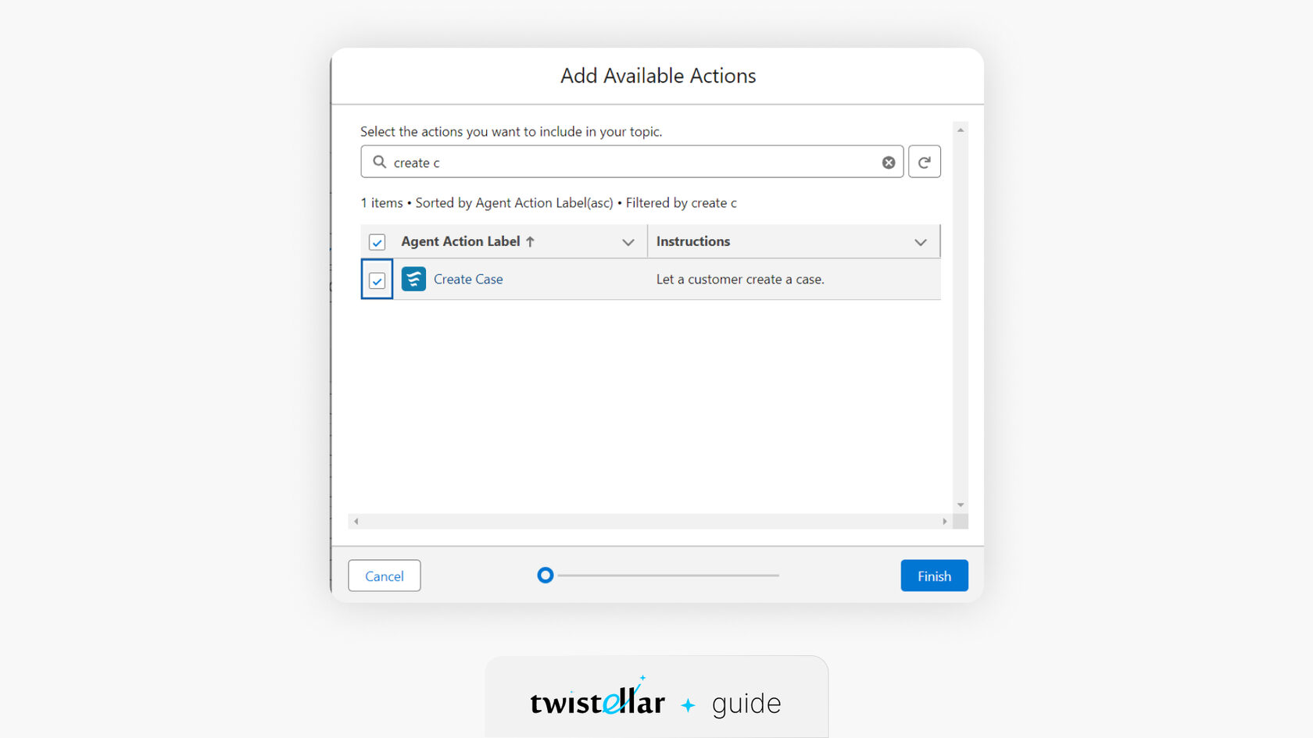Click the horizontal scrollbar right arrow

[x=945, y=521]
